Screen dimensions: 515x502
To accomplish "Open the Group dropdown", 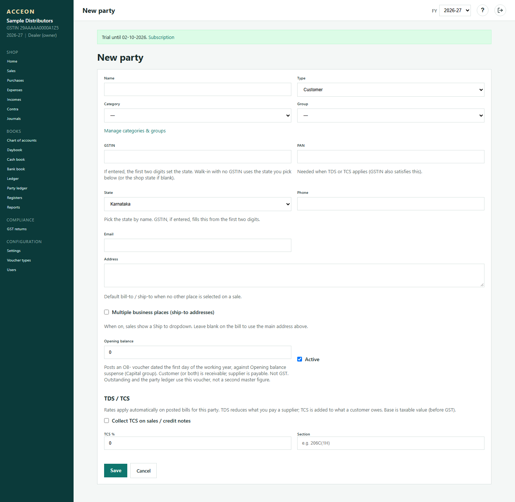I will point(391,115).
